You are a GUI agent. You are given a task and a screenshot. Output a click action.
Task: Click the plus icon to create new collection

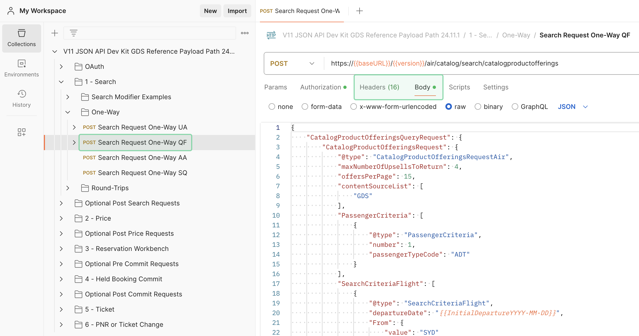(x=55, y=33)
